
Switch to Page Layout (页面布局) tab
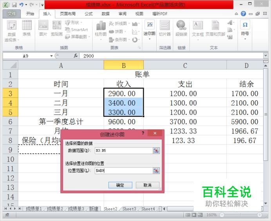[68, 14]
